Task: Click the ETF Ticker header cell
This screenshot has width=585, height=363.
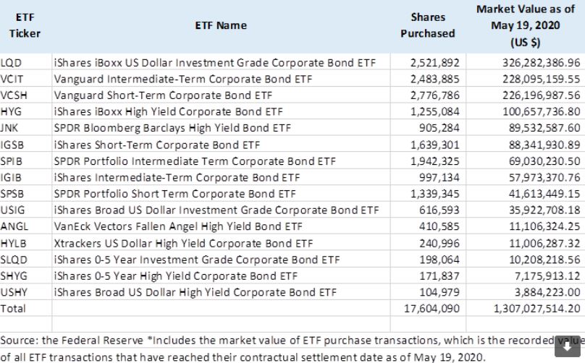Action: click(25, 25)
